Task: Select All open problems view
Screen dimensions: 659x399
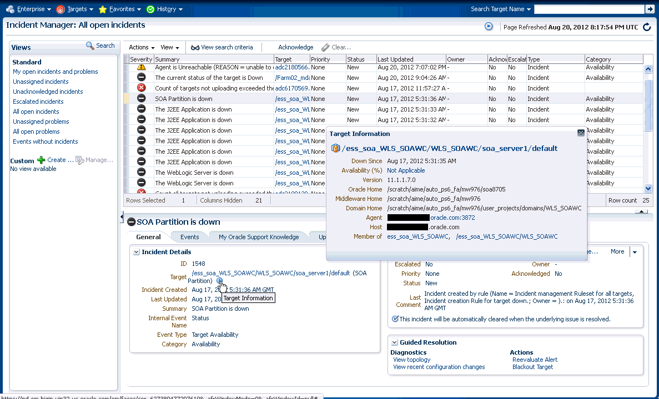Action: click(36, 132)
